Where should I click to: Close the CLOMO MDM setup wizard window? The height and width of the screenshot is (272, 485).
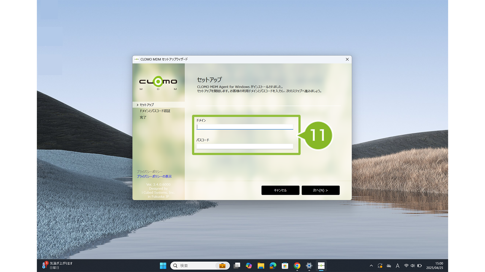tap(347, 59)
